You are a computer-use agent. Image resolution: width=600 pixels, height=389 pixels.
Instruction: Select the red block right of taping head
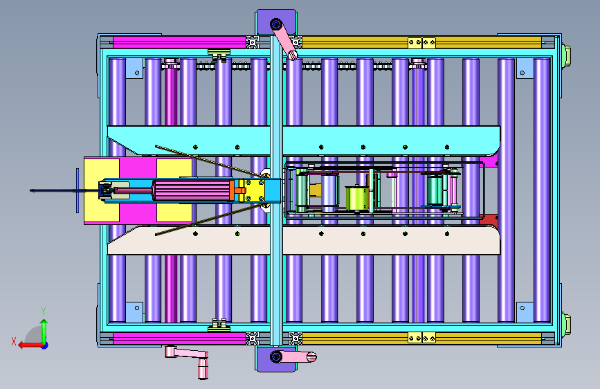(x=489, y=220)
